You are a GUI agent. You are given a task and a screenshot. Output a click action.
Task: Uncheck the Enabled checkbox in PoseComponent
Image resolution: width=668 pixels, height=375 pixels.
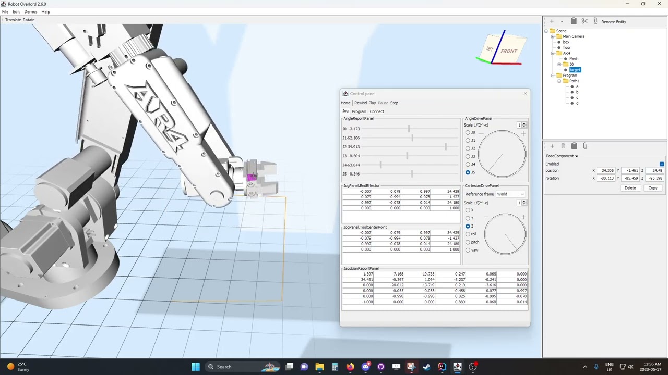662,164
